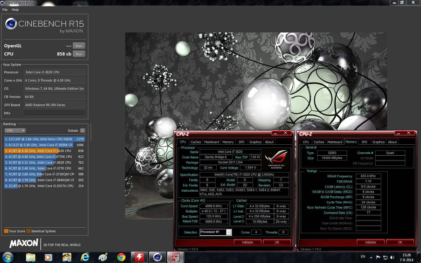Click the ranking panel resize grip
This screenshot has width=421, height=263.
[x=91, y=132]
